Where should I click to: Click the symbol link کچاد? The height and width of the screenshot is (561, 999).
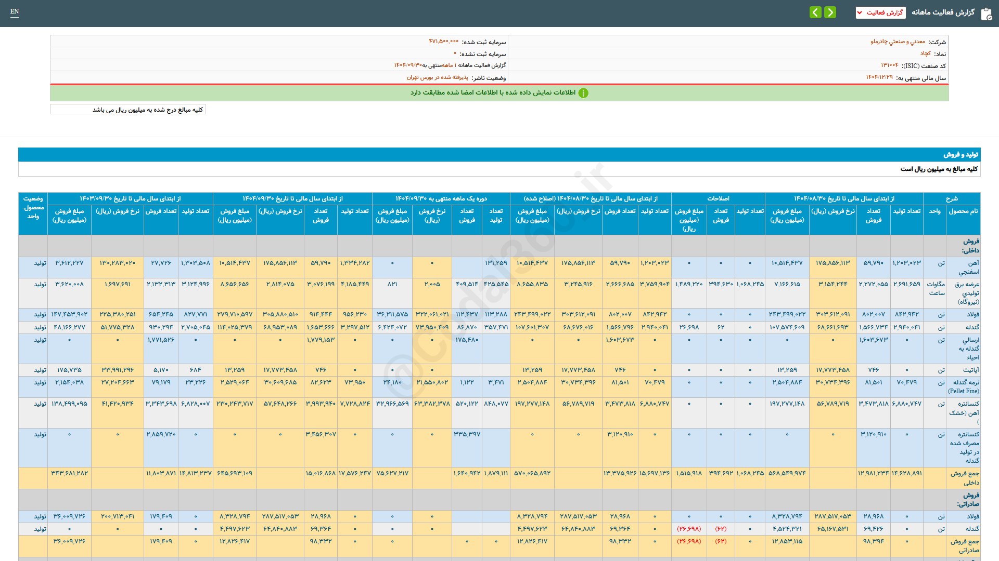[925, 54]
